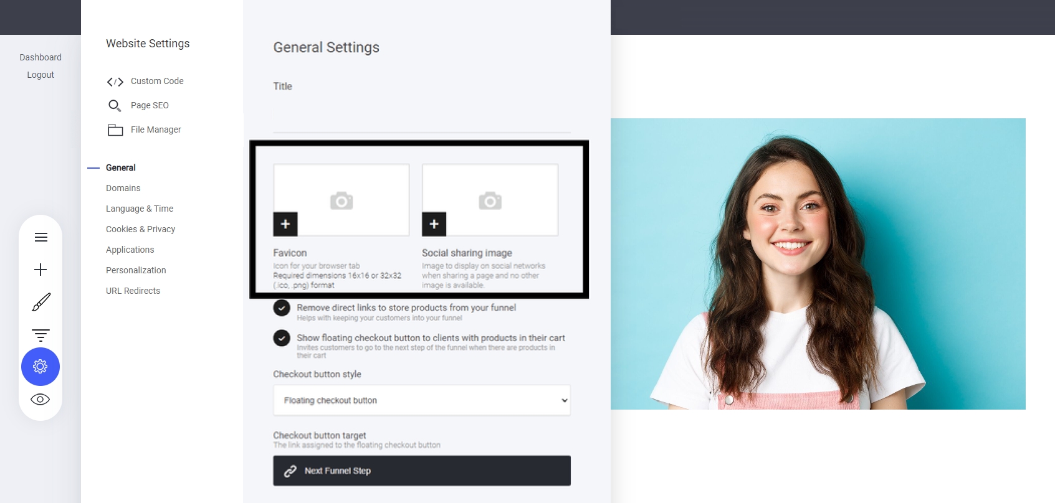Select Language & Time section
The image size is (1055, 503).
coord(140,209)
